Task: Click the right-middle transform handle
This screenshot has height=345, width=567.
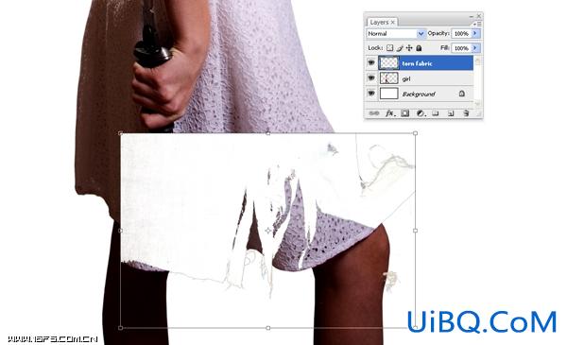Action: pyautogui.click(x=415, y=231)
